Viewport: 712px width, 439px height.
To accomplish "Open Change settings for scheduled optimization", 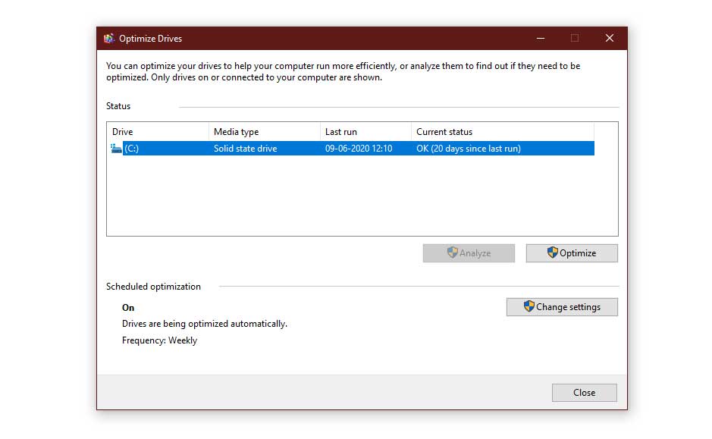I will [x=562, y=307].
